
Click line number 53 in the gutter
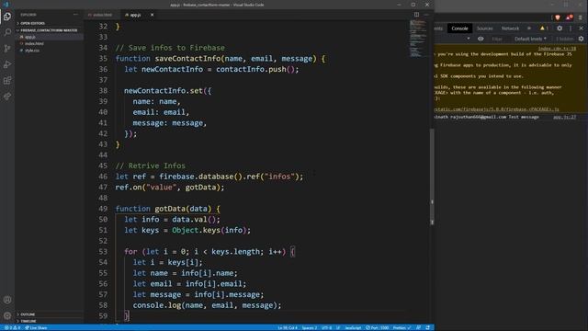coord(103,251)
